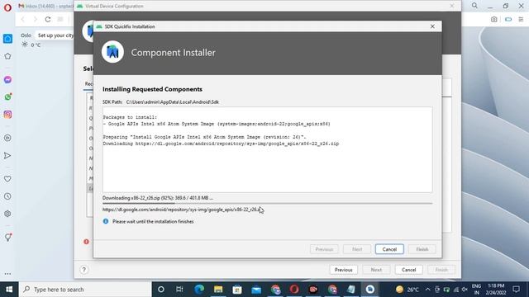Show hidden system tray icons
The width and height of the screenshot is (529, 297).
pyautogui.click(x=428, y=290)
